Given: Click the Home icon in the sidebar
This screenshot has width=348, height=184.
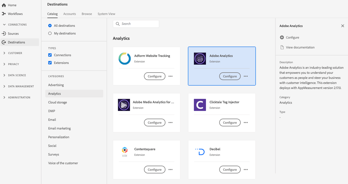Looking at the screenshot, I should pyautogui.click(x=4, y=5).
